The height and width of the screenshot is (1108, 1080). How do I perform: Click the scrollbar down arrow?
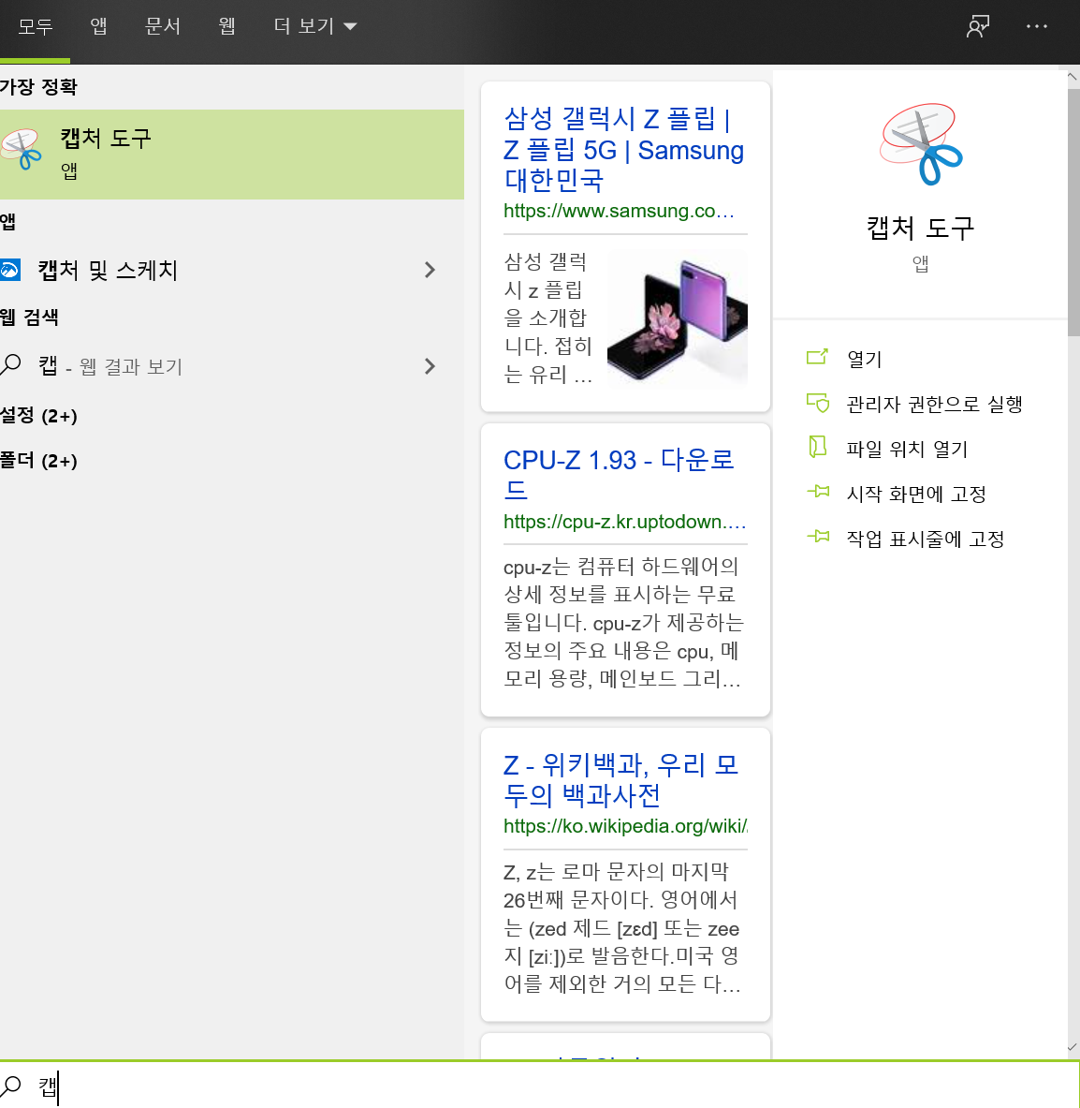(1073, 1047)
